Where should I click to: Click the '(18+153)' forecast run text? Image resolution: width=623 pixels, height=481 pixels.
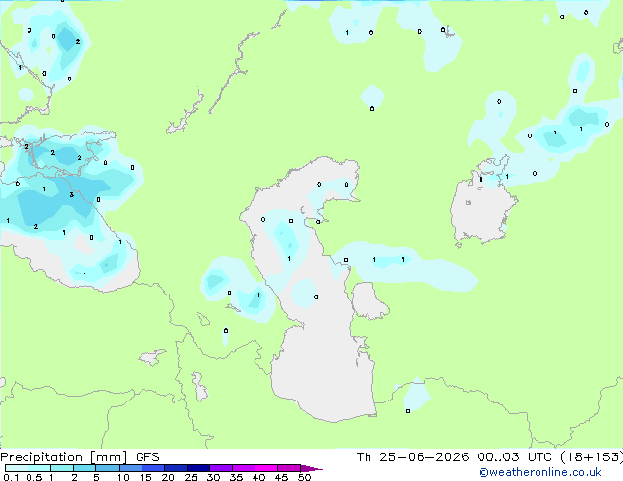tap(592, 457)
